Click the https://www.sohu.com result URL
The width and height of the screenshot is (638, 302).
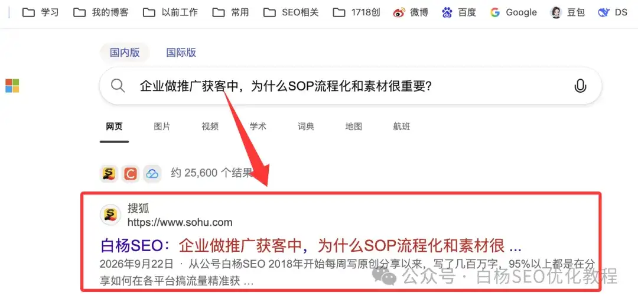(180, 223)
